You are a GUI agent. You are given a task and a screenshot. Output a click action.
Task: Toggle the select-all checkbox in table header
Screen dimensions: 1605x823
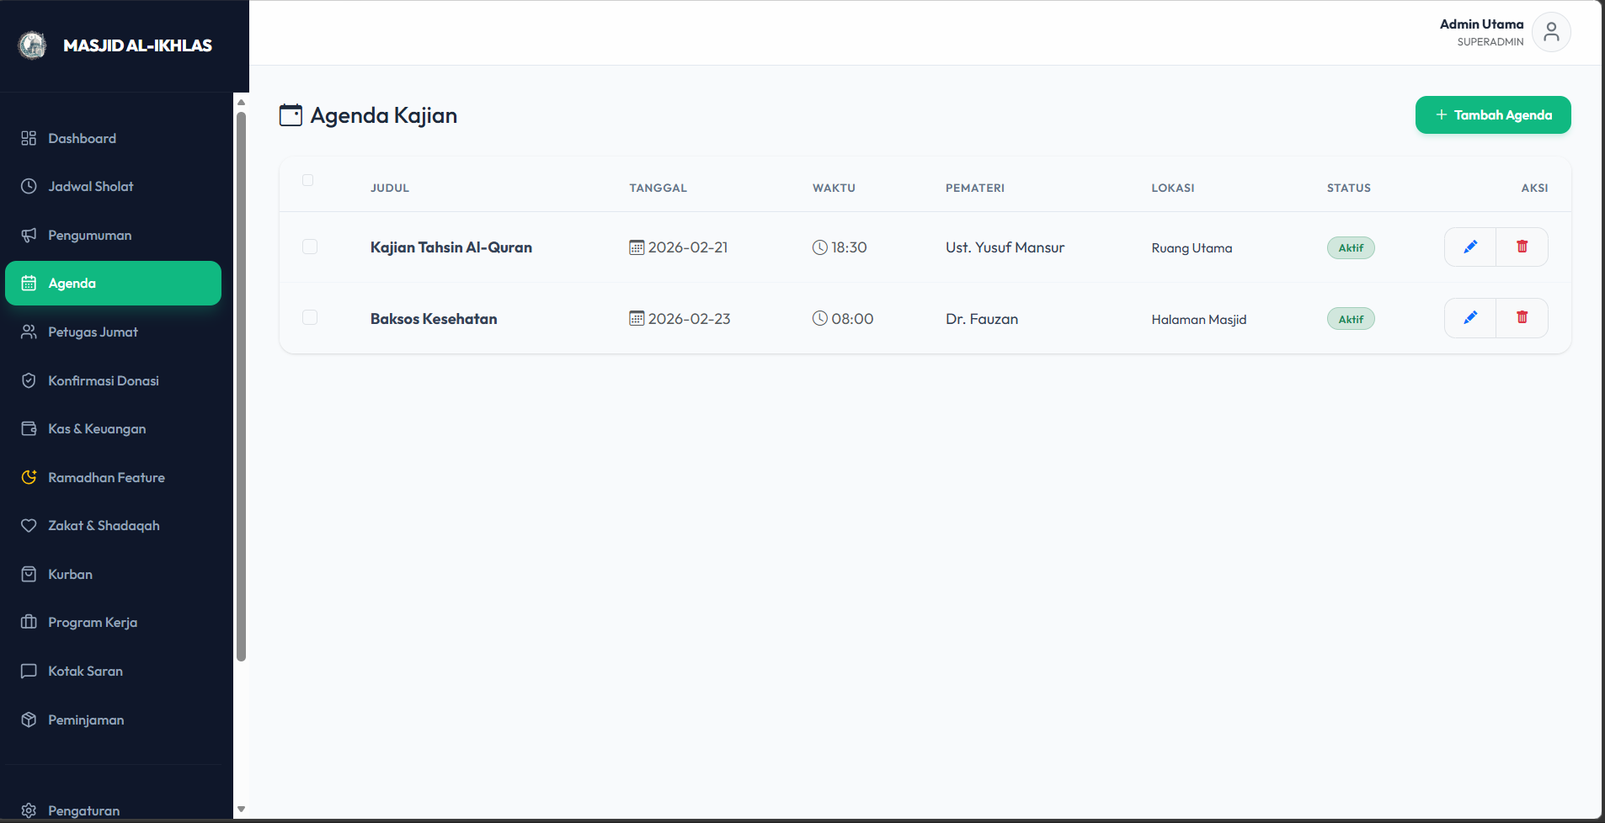pos(307,180)
